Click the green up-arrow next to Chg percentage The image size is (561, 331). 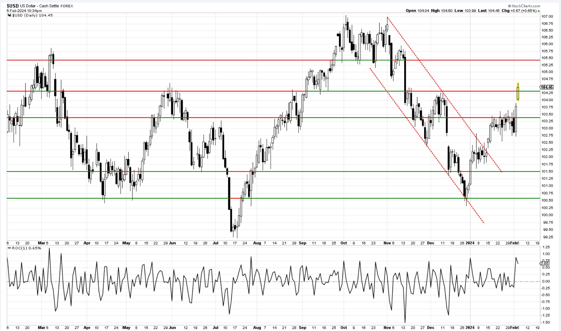[x=539, y=11]
